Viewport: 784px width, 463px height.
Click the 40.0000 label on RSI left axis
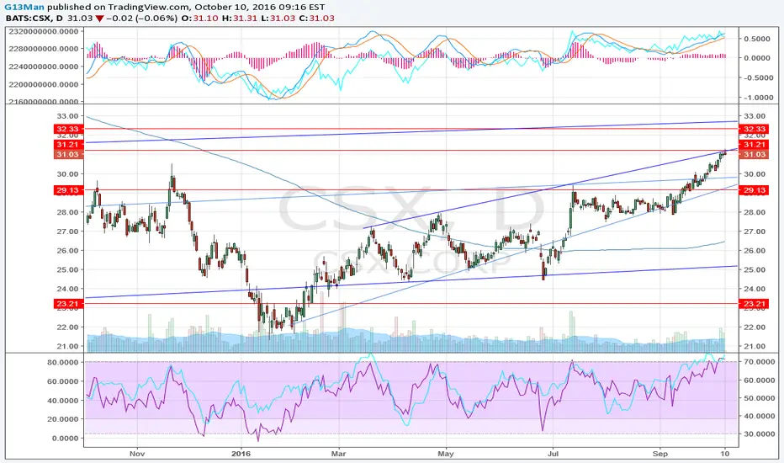(62, 401)
